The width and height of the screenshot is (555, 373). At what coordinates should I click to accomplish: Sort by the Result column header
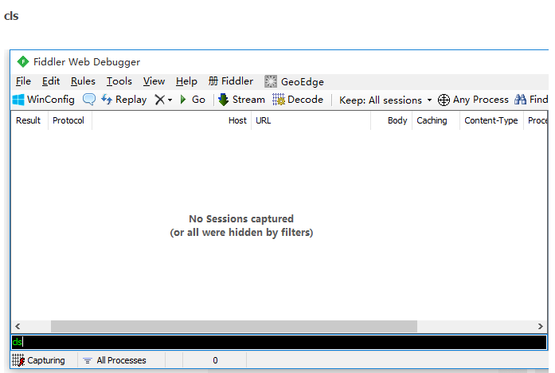(29, 121)
